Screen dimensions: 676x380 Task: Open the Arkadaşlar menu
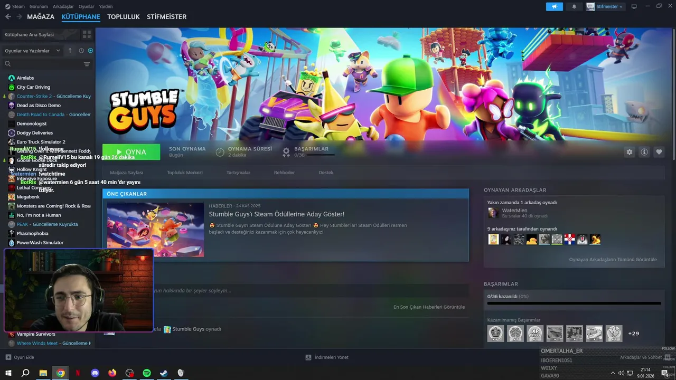[x=63, y=6]
